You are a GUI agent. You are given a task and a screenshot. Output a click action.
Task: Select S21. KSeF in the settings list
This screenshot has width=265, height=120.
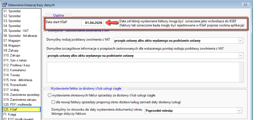click(x=21, y=109)
